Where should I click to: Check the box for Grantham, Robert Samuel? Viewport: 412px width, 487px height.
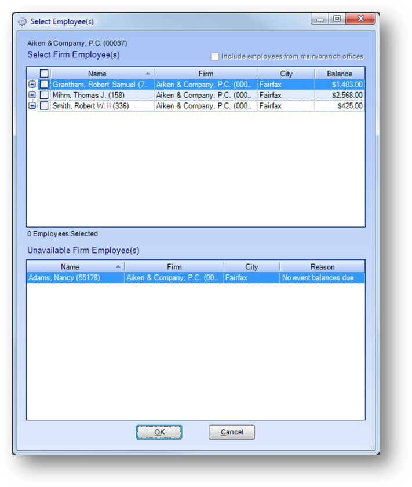[44, 85]
